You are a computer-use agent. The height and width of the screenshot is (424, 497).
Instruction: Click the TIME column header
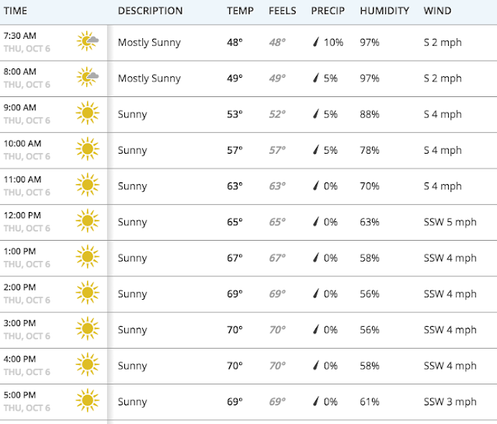16,11
